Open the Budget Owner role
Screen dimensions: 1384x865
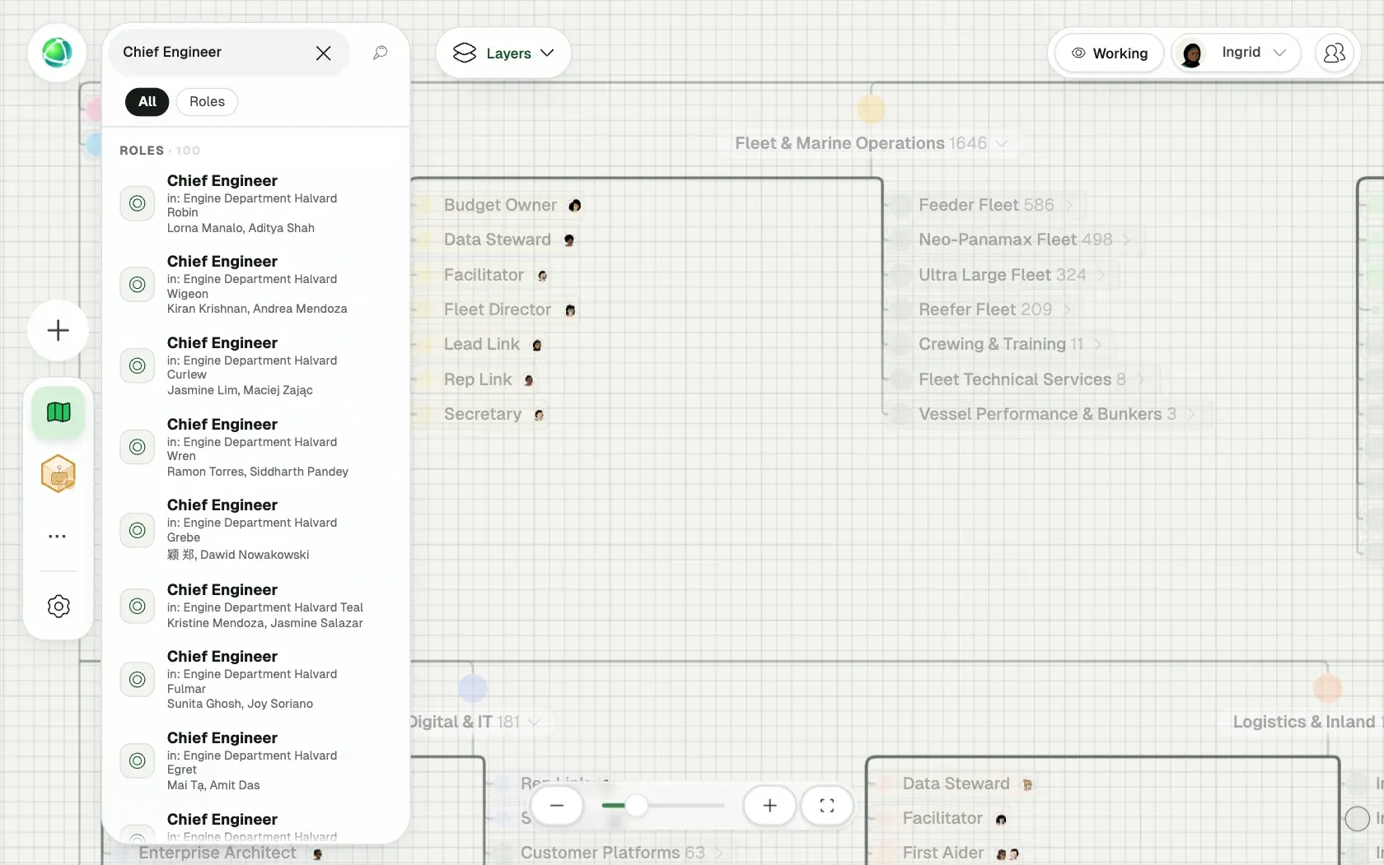(x=500, y=206)
